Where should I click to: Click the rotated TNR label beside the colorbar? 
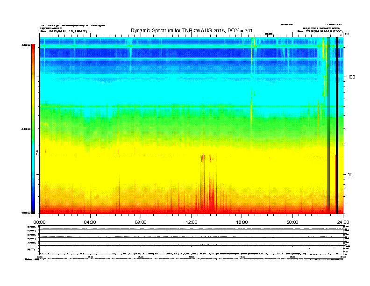coord(37,153)
